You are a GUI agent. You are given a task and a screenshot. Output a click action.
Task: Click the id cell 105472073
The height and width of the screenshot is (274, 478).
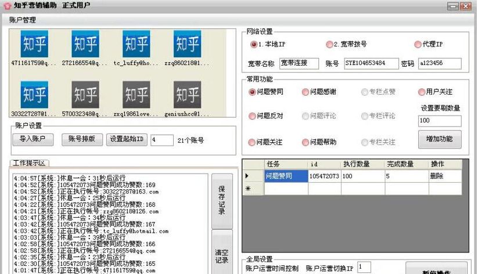(324, 176)
